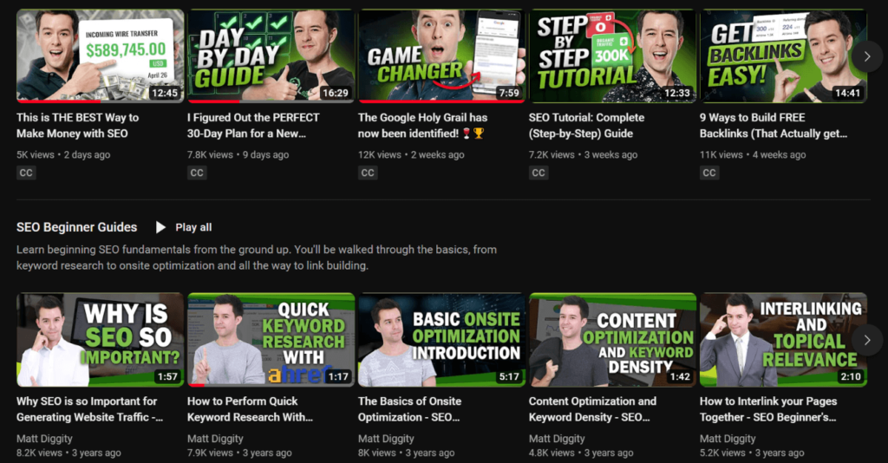Open the 'SEO Beginner Guides' playlist heading
This screenshot has height=463, width=888.
[76, 227]
